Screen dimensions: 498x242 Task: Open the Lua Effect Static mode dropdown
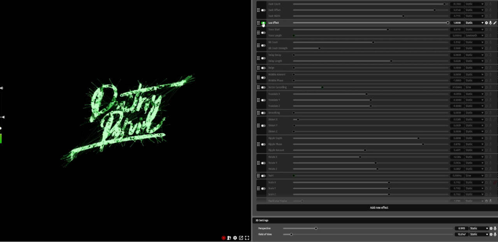474,23
